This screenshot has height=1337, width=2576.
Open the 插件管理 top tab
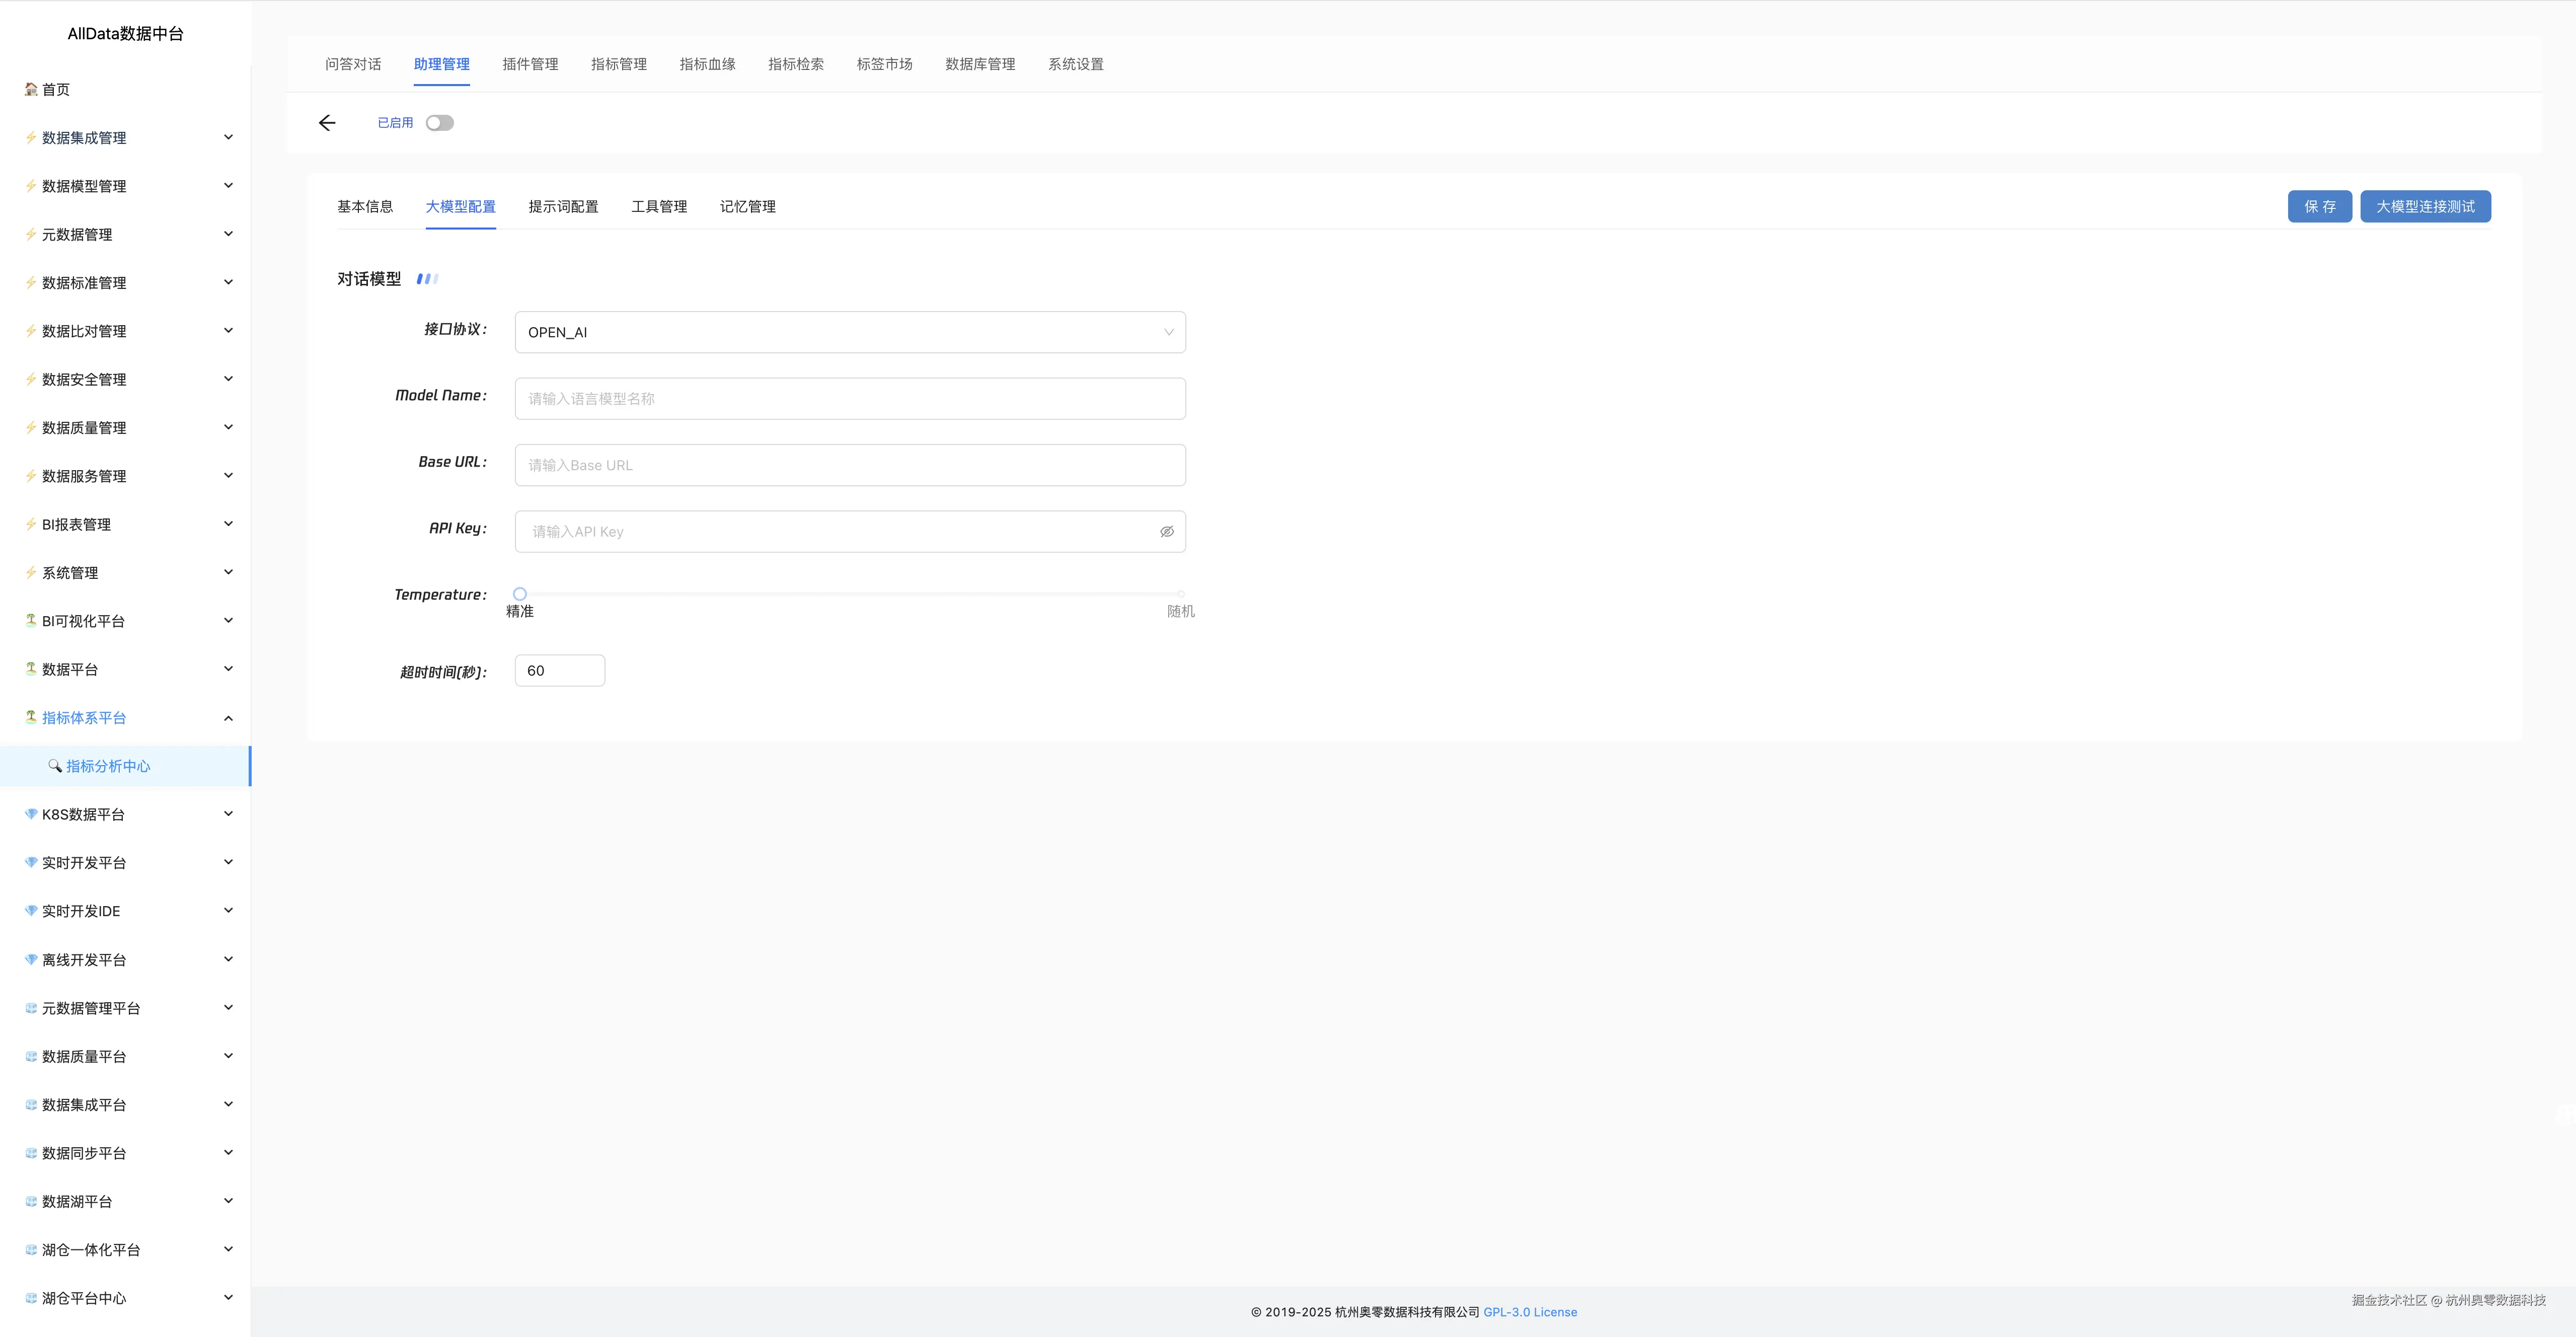click(530, 64)
